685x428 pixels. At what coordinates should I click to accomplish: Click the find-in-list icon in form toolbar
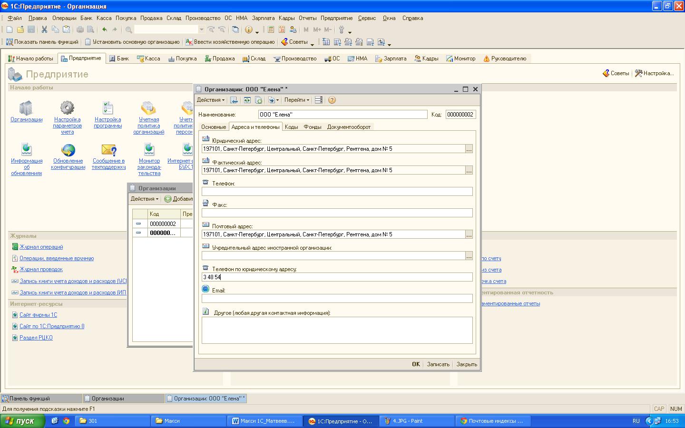coord(234,100)
